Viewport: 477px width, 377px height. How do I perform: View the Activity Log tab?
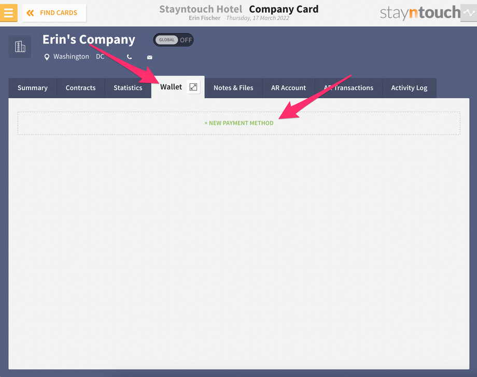(x=409, y=88)
